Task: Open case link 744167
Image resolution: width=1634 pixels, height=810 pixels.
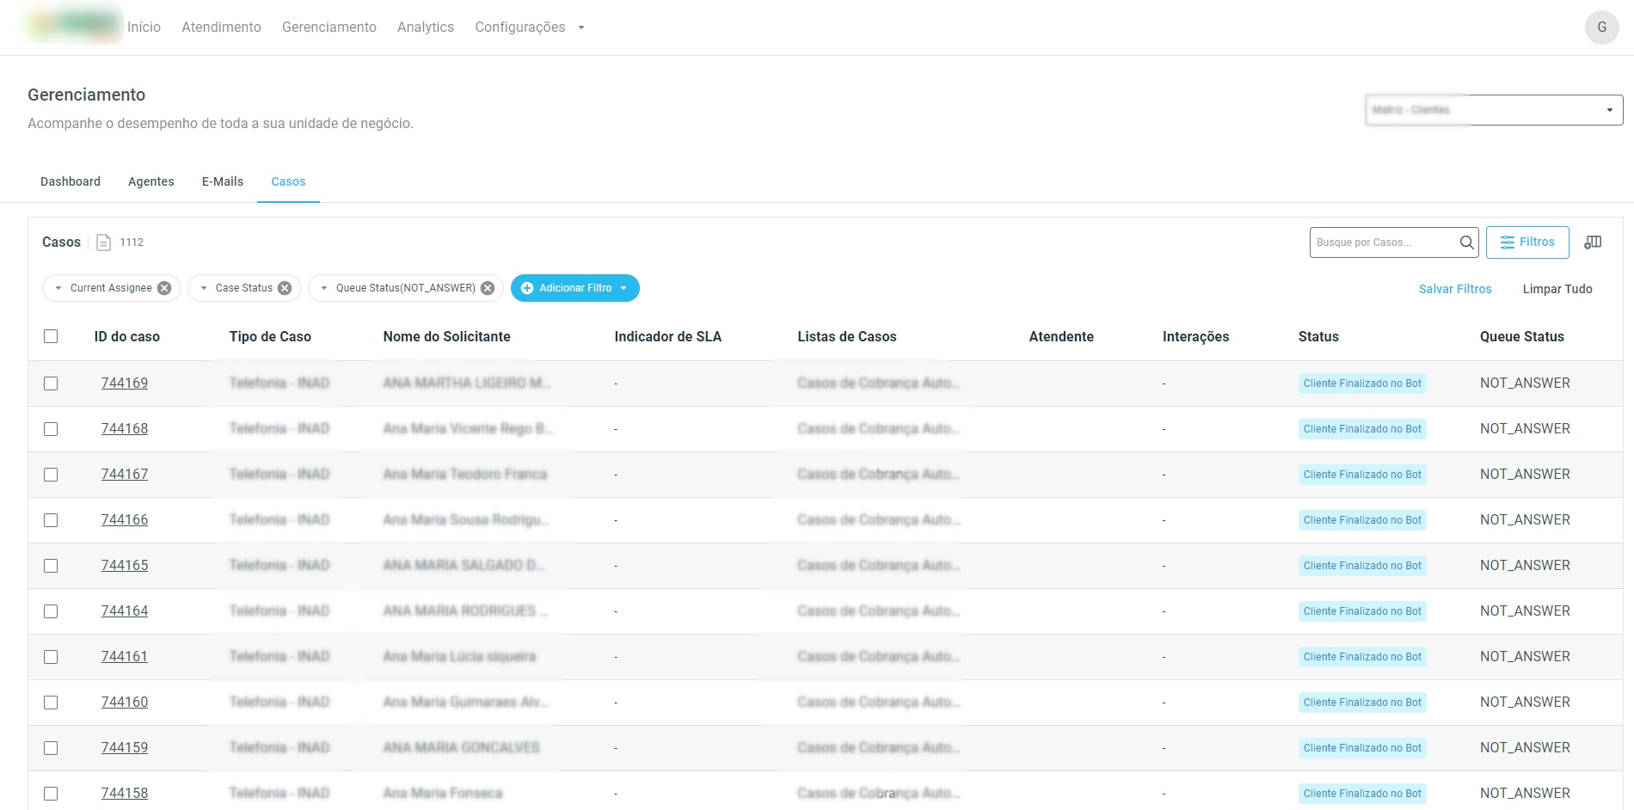Action: click(125, 475)
